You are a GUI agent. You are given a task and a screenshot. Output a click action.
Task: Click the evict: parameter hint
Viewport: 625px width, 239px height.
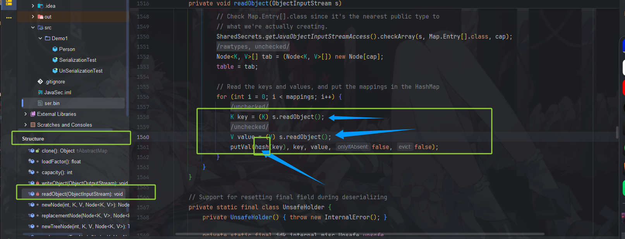(405, 147)
